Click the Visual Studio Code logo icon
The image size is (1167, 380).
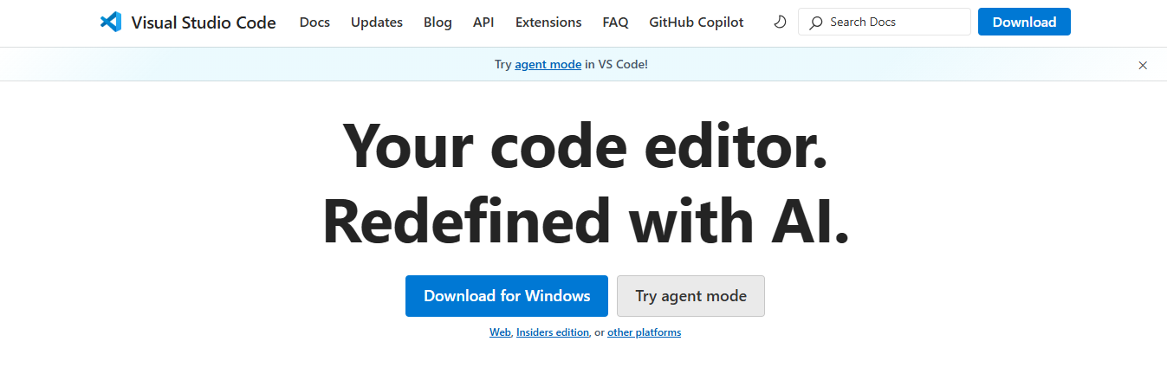click(111, 23)
